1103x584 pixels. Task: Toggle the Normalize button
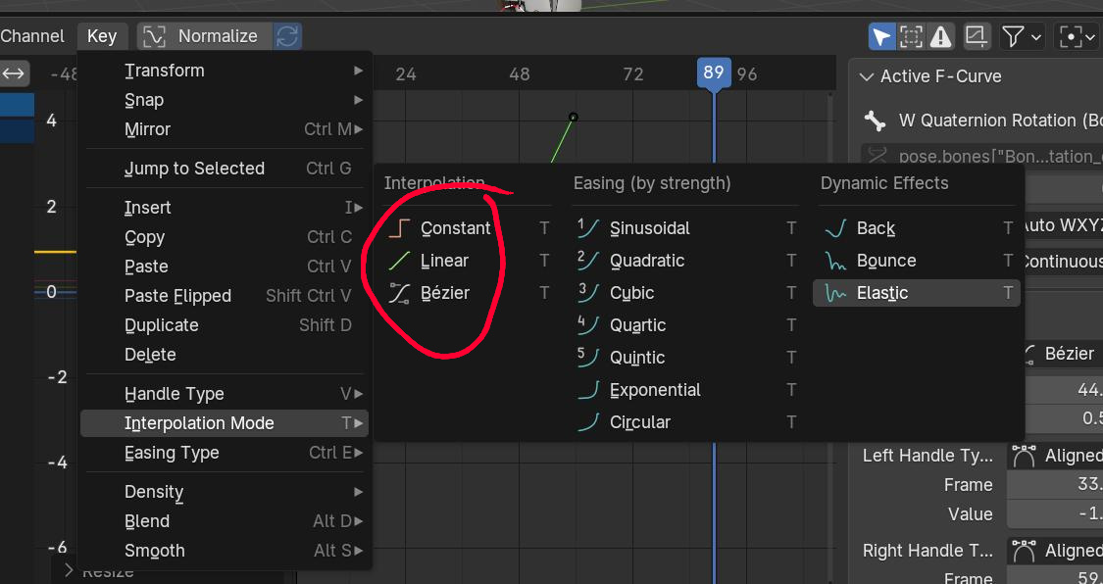coord(205,36)
